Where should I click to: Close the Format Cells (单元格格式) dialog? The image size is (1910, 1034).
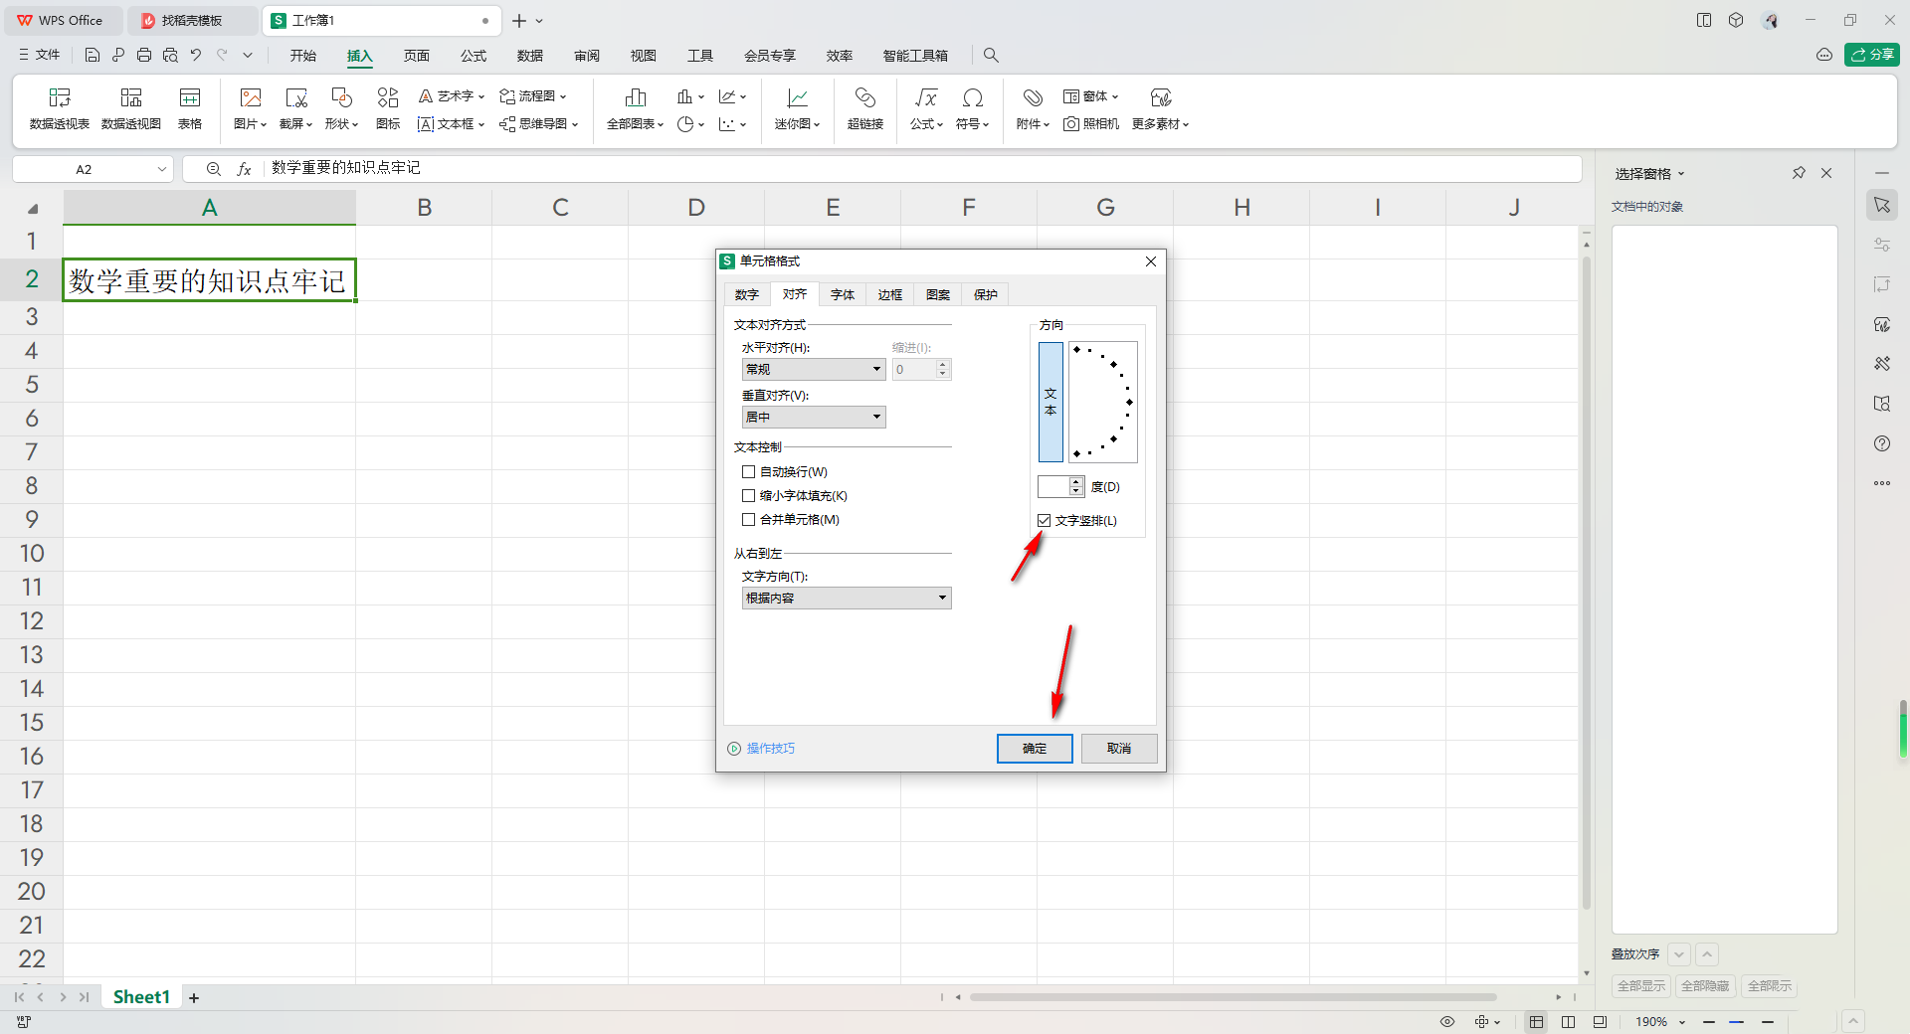pyautogui.click(x=1151, y=261)
